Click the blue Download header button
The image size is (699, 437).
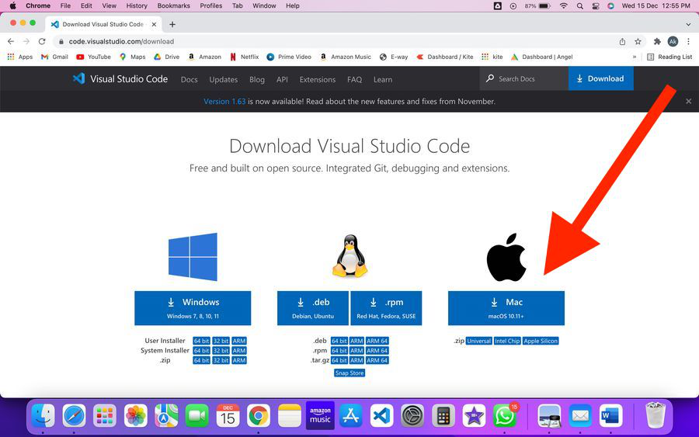[600, 78]
